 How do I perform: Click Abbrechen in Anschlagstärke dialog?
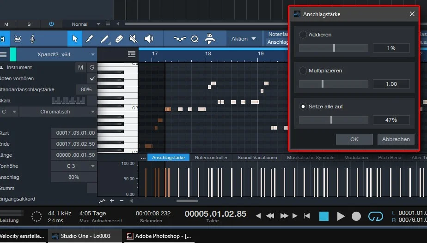396,139
